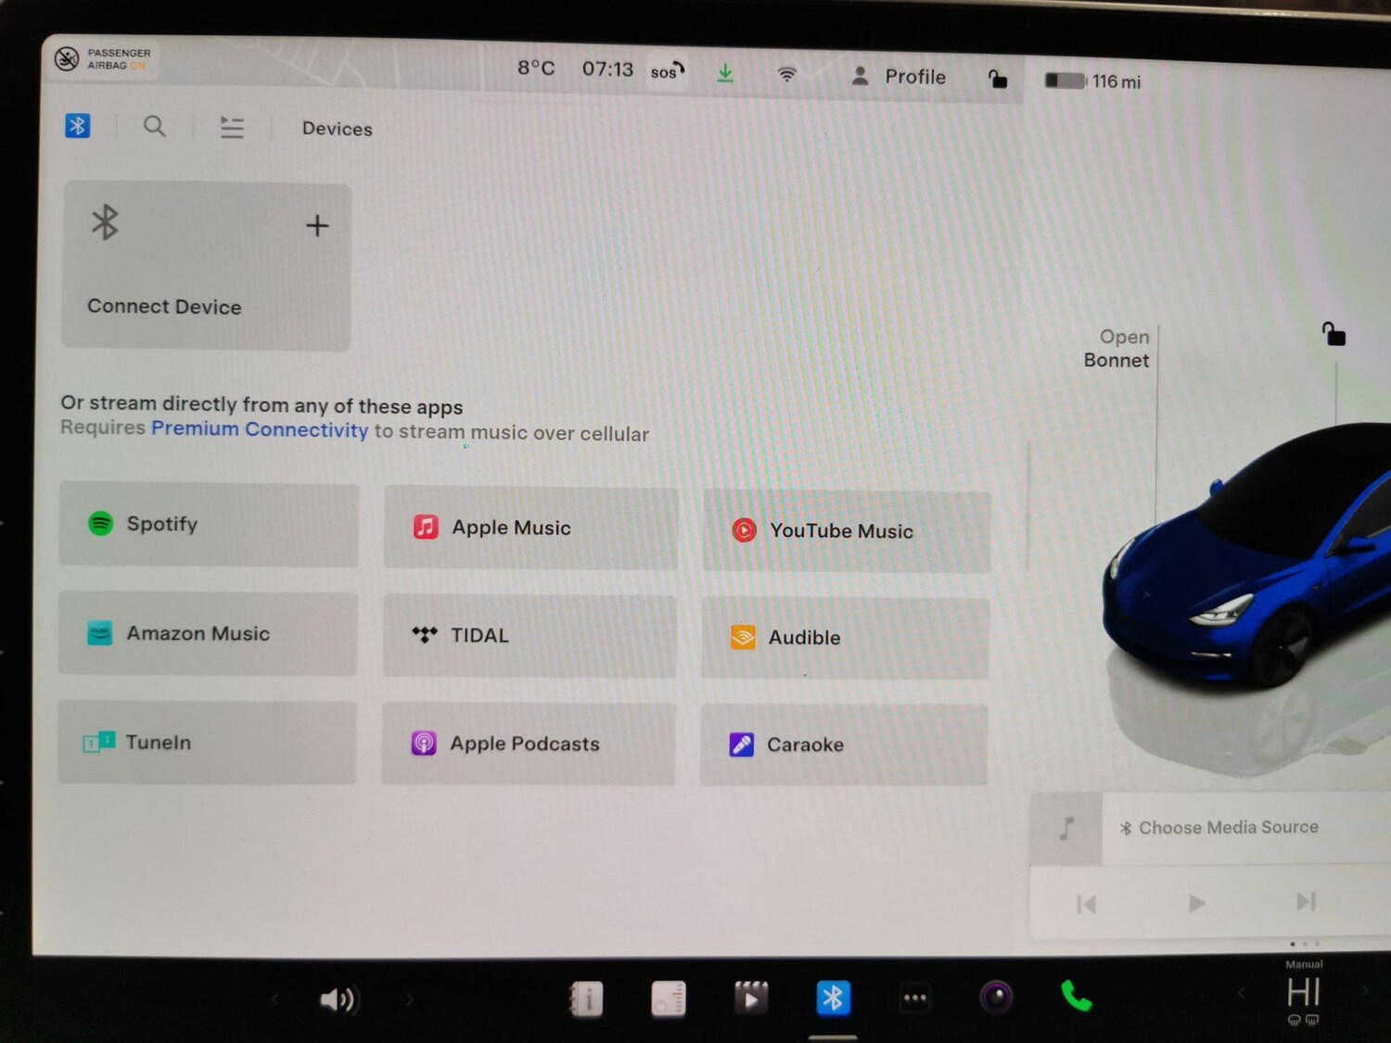Open the dashcam viewer icon in the dock
Viewport: 1391px width, 1043px height.
pyautogui.click(x=751, y=998)
